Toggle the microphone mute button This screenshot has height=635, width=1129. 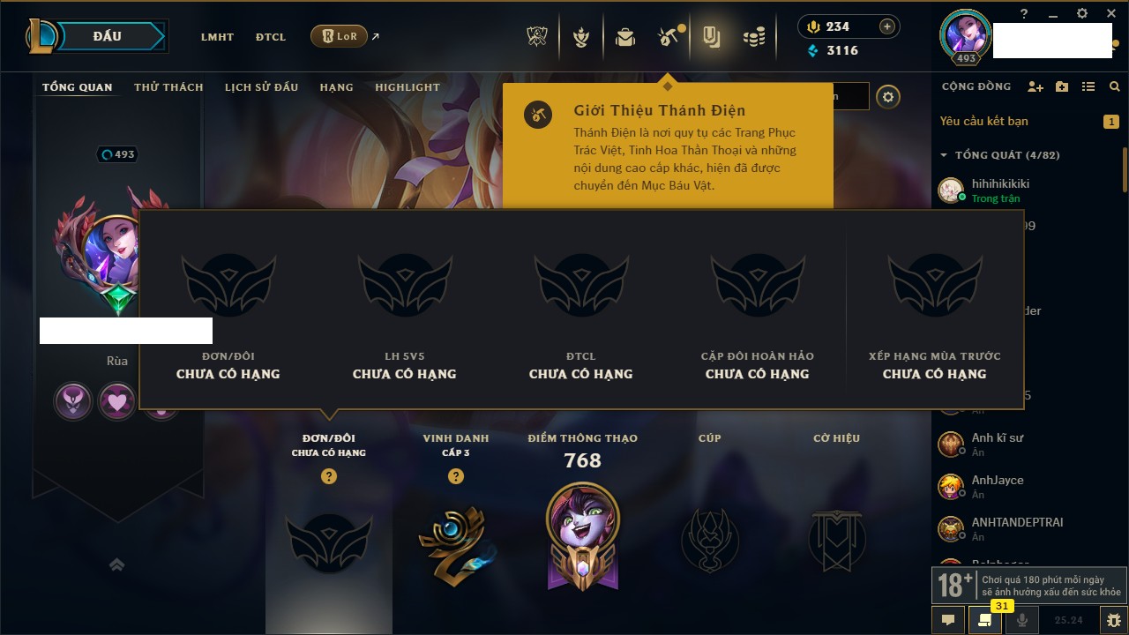point(1022,620)
